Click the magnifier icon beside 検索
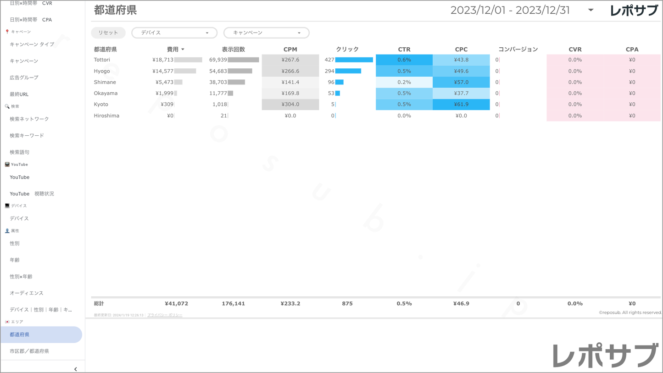 click(x=7, y=106)
